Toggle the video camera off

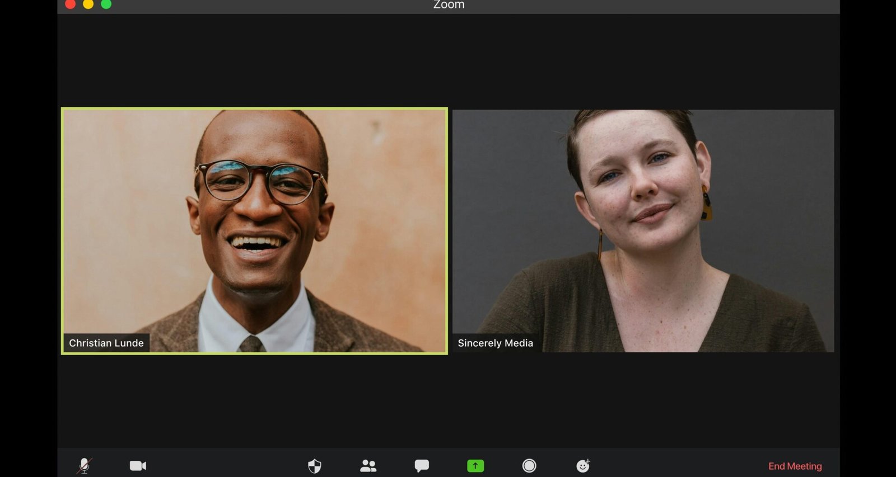point(138,466)
